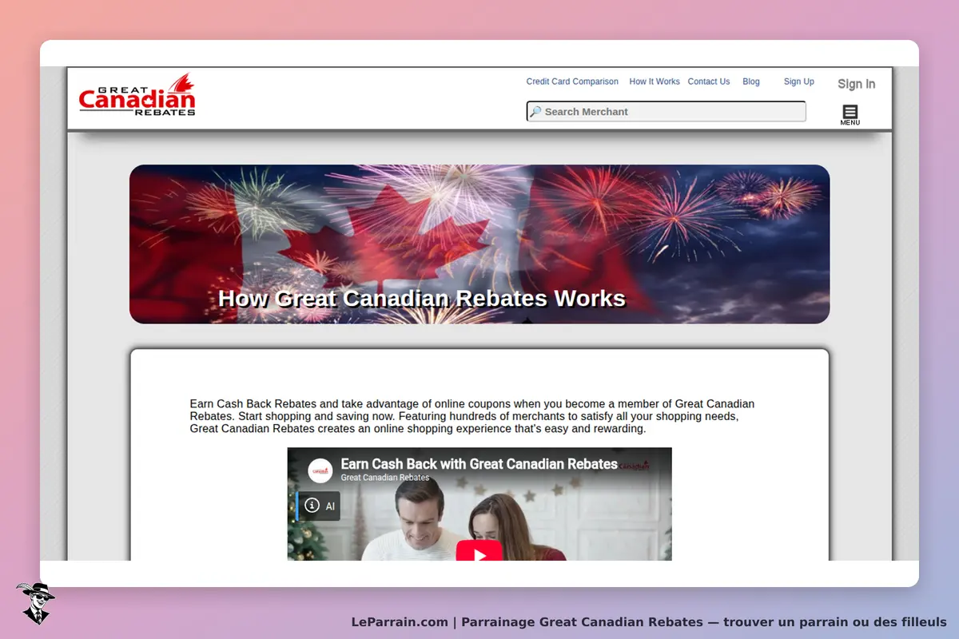
Task: Focus the Search Merchant input field
Action: coord(667,112)
